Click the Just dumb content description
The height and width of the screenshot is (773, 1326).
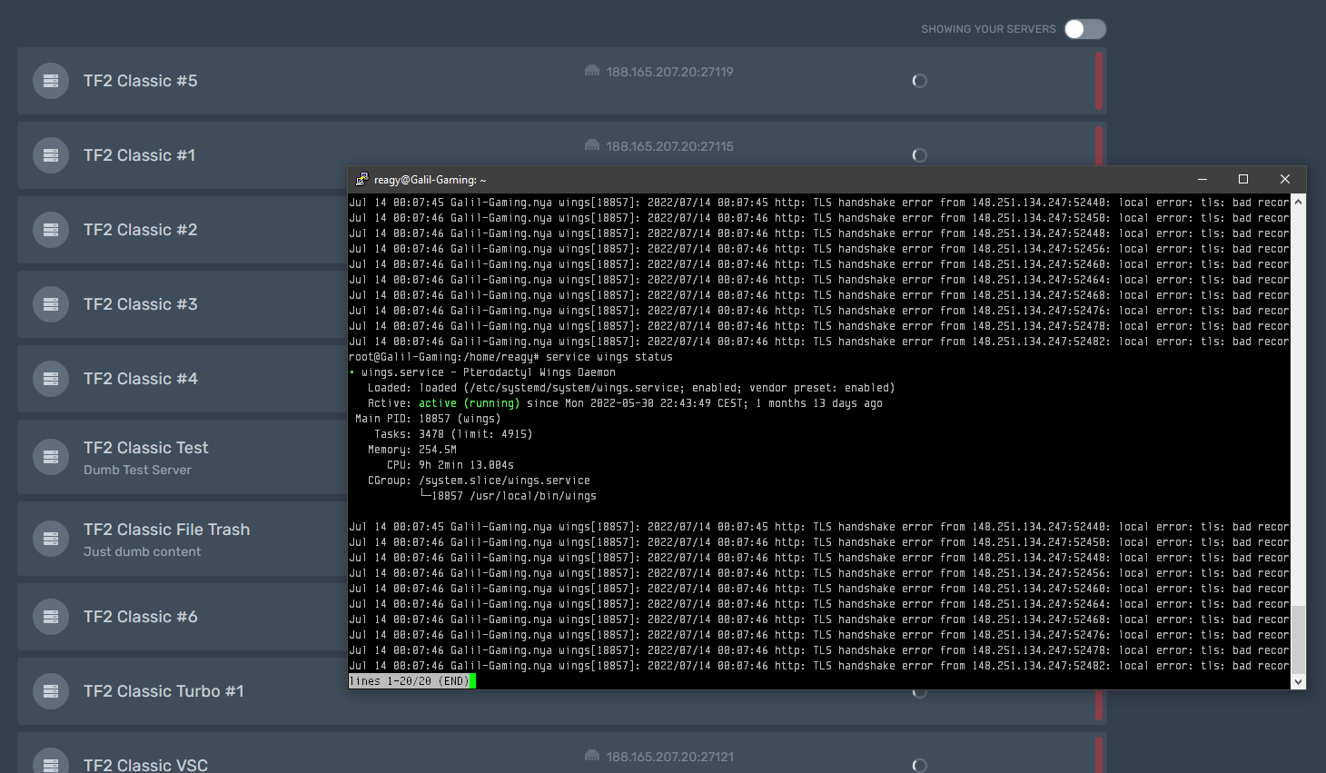[143, 551]
